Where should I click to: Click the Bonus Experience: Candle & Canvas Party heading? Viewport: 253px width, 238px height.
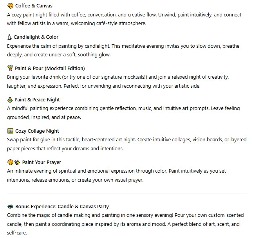[62, 206]
